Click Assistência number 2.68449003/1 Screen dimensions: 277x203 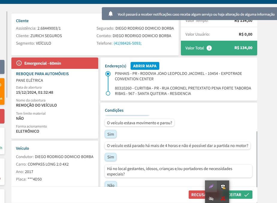[49, 28]
